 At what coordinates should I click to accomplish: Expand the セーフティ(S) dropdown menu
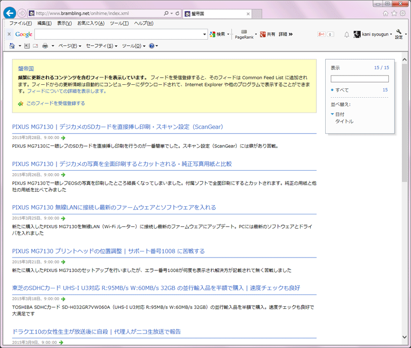coord(101,46)
